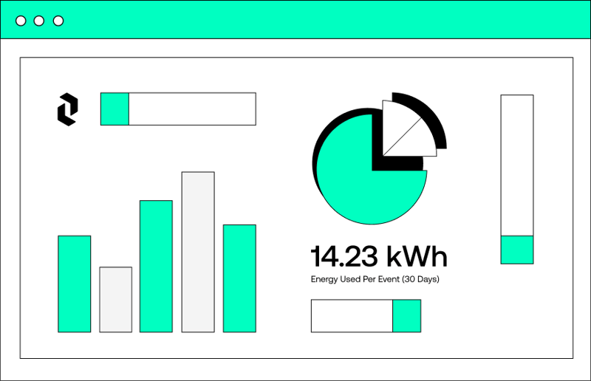The height and width of the screenshot is (381, 591).
Task: Click the green fill of top horizontal bar
Action: [115, 109]
